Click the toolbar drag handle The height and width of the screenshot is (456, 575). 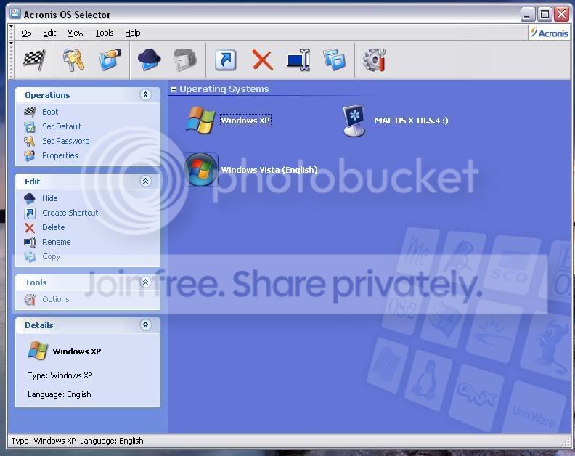coord(12,60)
